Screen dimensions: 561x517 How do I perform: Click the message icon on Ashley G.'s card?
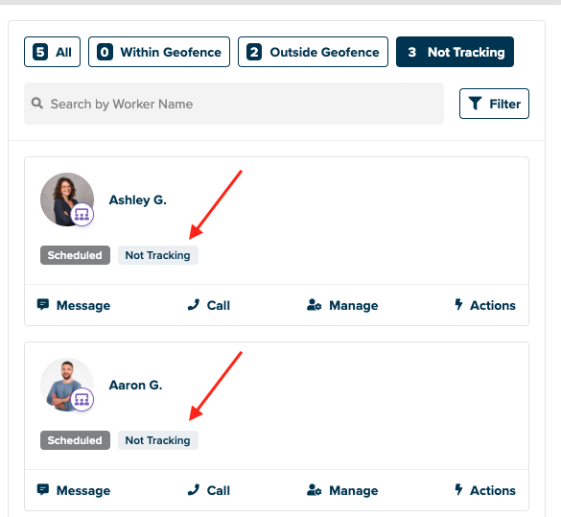click(x=43, y=305)
